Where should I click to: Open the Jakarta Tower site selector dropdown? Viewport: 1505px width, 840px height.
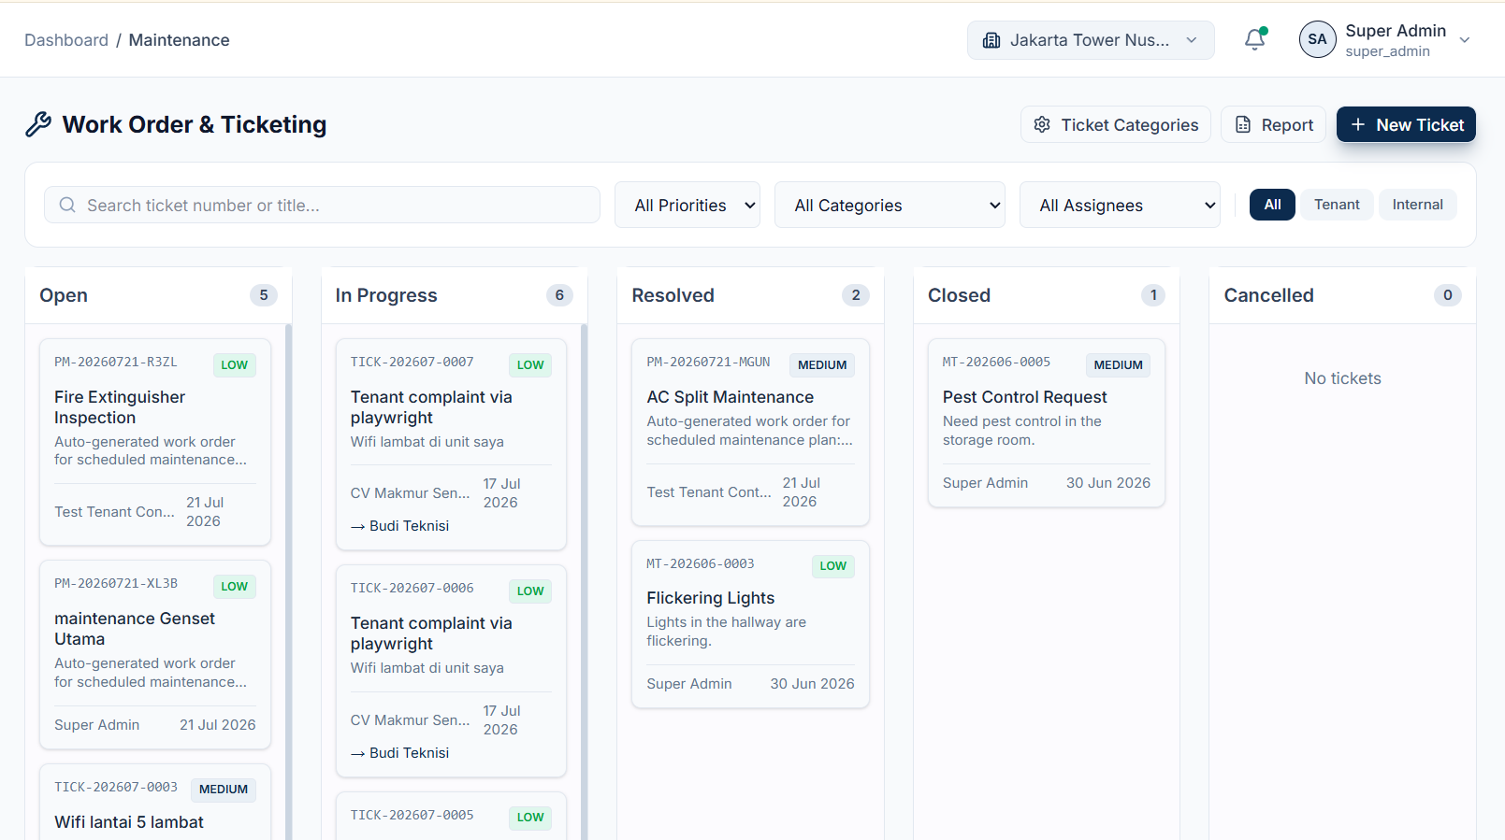point(1091,40)
